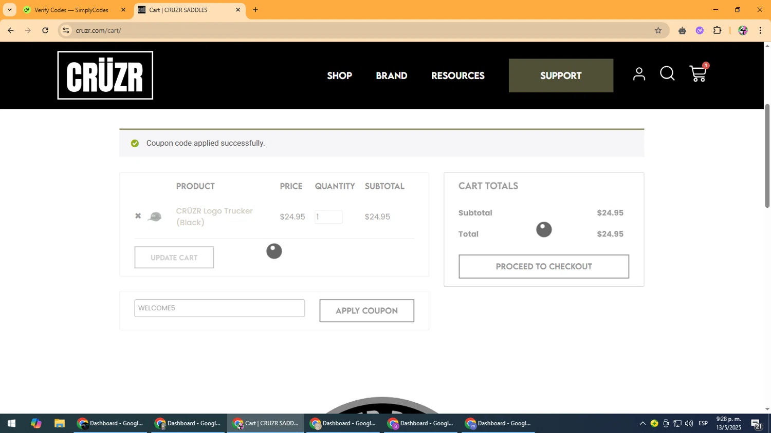Open the RESOURCES menu
The width and height of the screenshot is (771, 433).
point(458,75)
